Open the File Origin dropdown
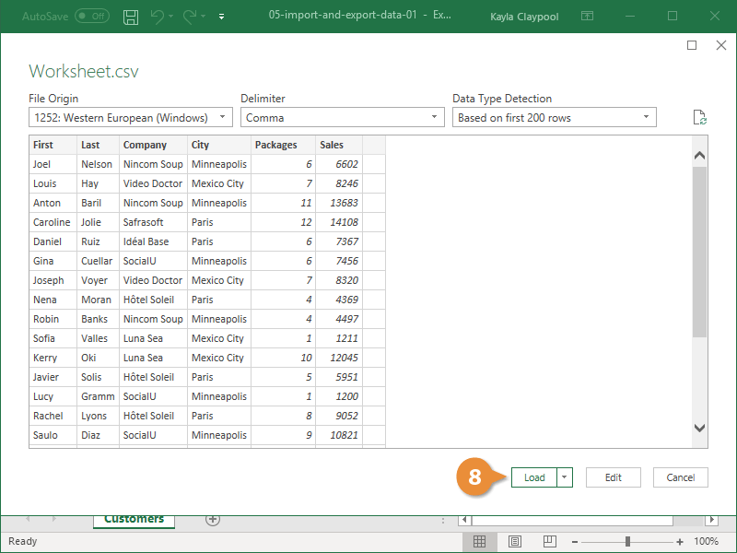 pos(223,117)
